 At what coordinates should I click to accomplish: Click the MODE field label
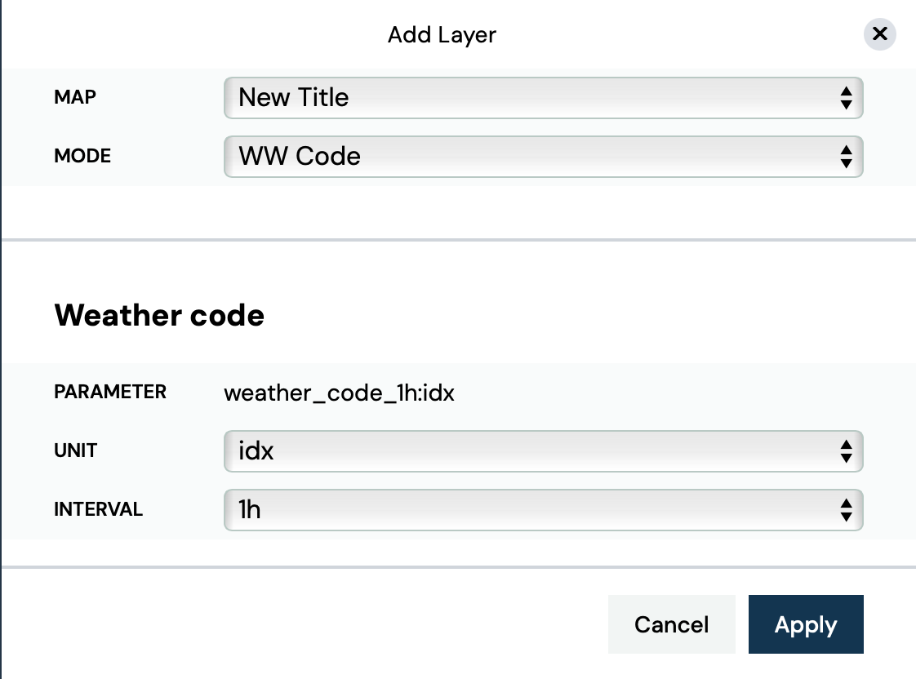pos(82,156)
